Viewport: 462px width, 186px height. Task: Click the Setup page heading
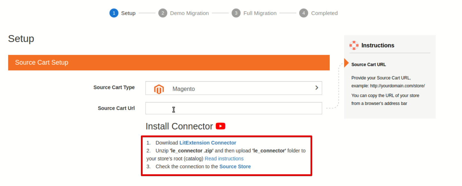click(21, 39)
